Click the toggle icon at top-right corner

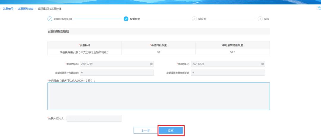pyautogui.click(x=319, y=8)
